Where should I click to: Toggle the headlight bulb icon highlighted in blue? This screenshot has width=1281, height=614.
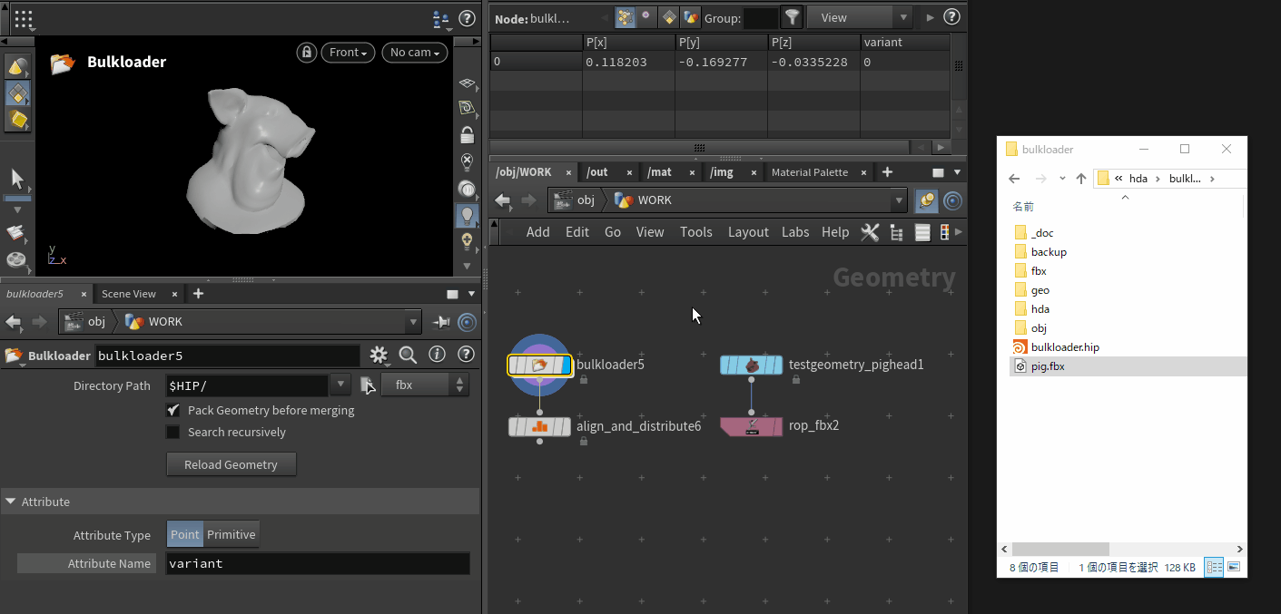[x=468, y=215]
